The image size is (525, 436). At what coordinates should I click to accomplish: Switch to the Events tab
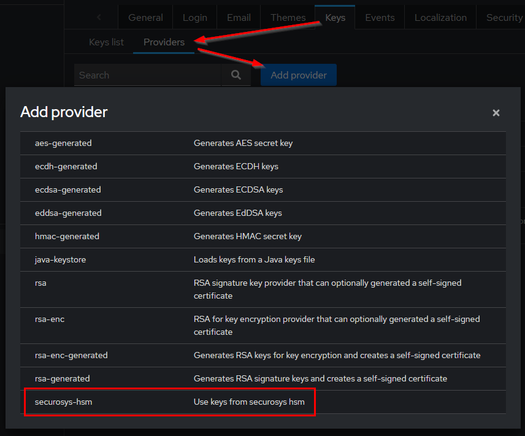pyautogui.click(x=379, y=17)
